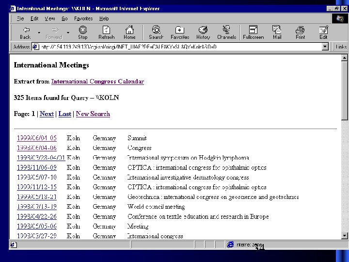Image resolution: width=349 pixels, height=262 pixels.
Task: Open the File menu
Action: 20,18
